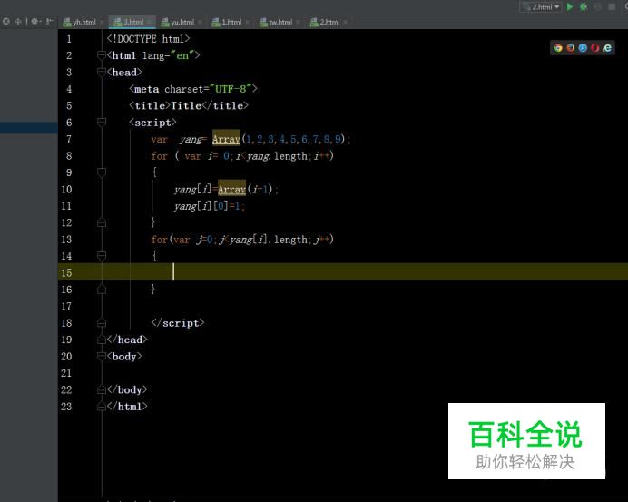Click the yang[i].length loop on line 13
Screen dimensions: 628x502
click(242, 239)
